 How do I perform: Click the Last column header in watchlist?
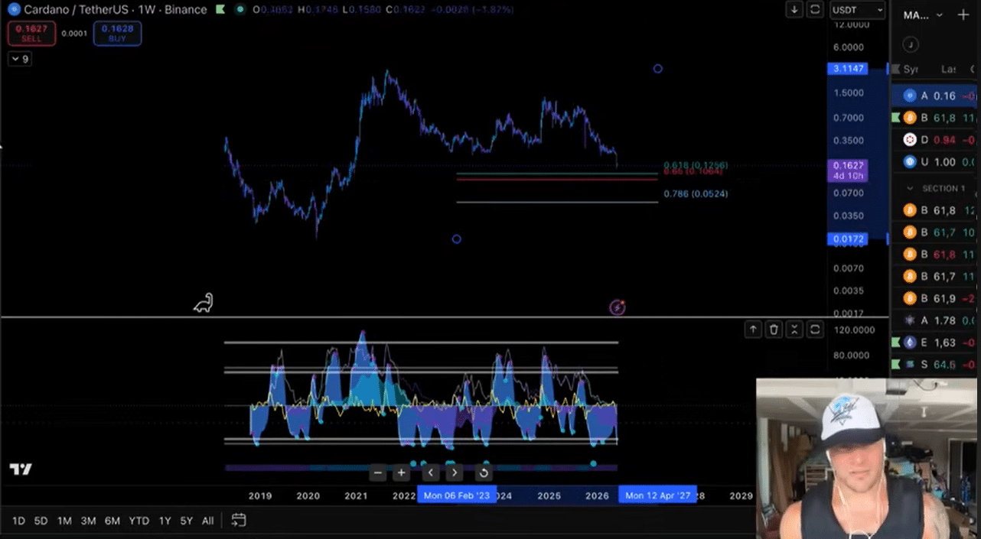948,69
